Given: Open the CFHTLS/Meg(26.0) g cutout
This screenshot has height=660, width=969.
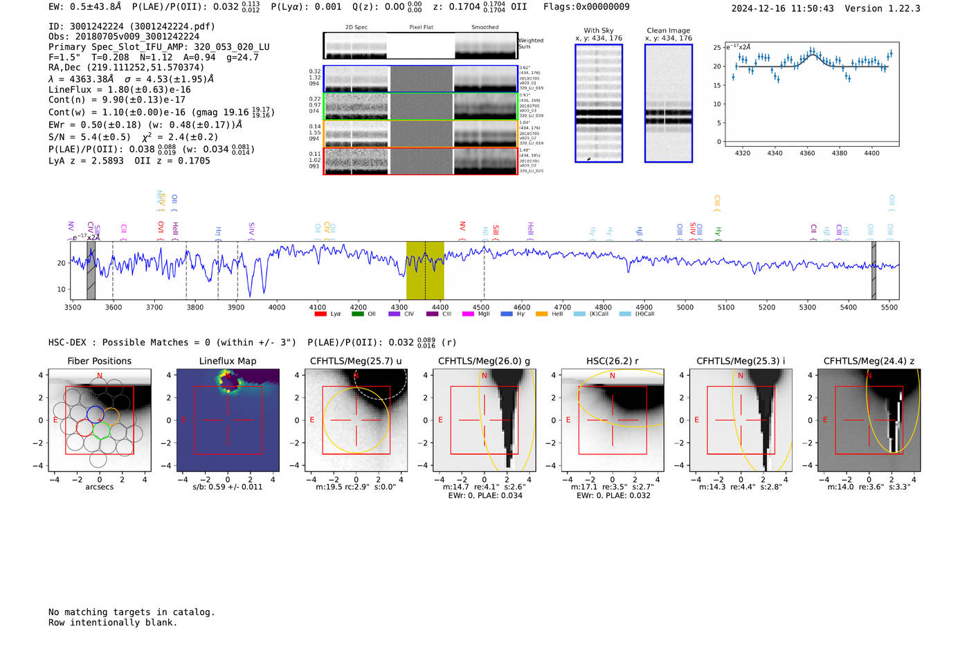Looking at the screenshot, I should 484,420.
